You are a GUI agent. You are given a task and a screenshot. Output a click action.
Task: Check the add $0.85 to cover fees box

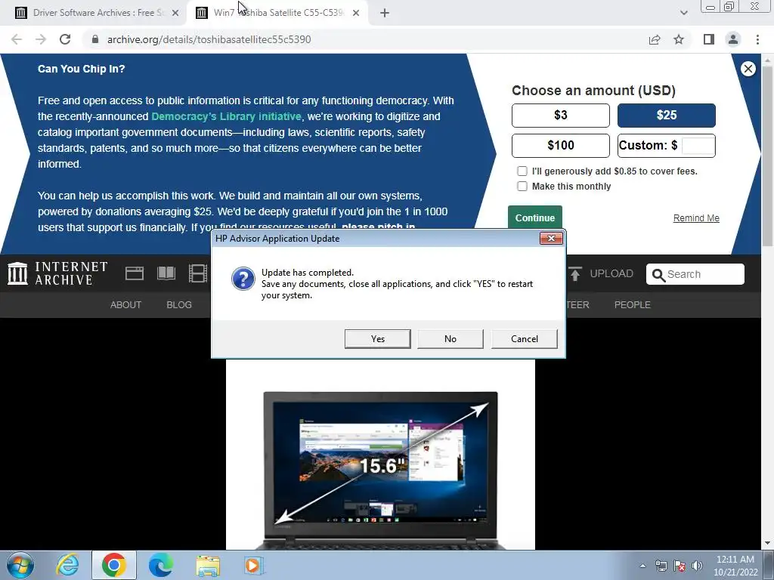[x=522, y=171]
